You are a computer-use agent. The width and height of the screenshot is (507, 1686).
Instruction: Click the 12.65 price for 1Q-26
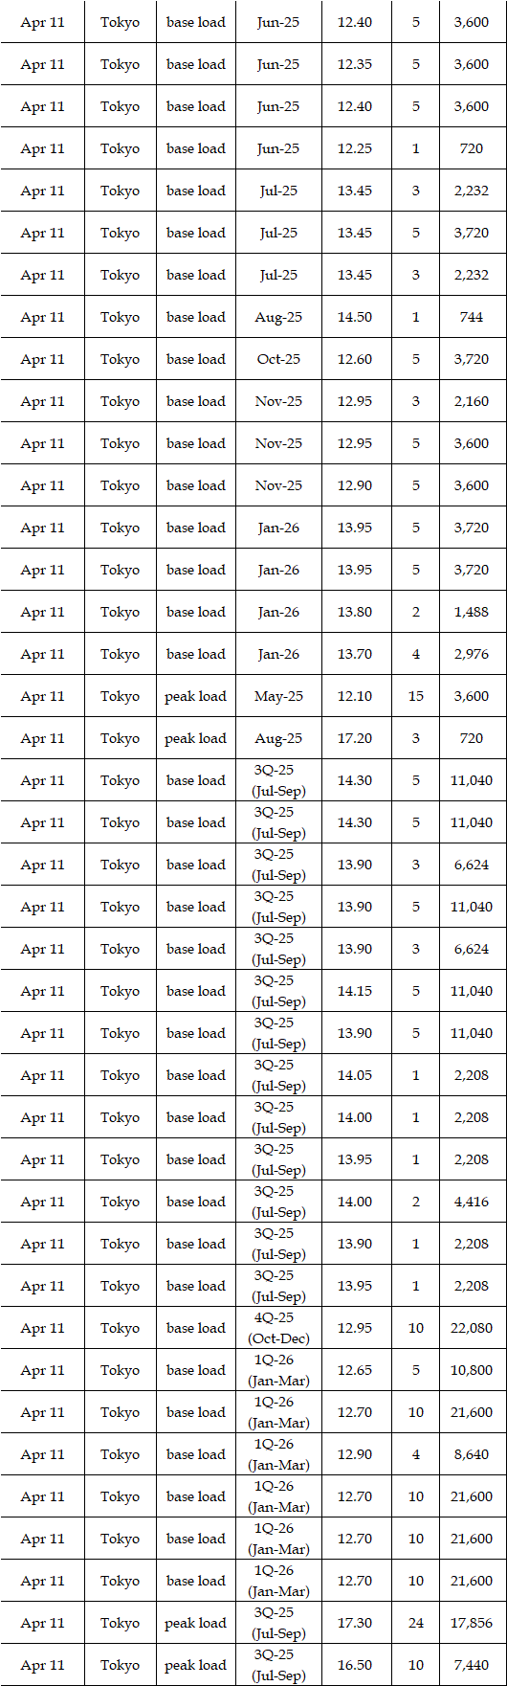354,1370
